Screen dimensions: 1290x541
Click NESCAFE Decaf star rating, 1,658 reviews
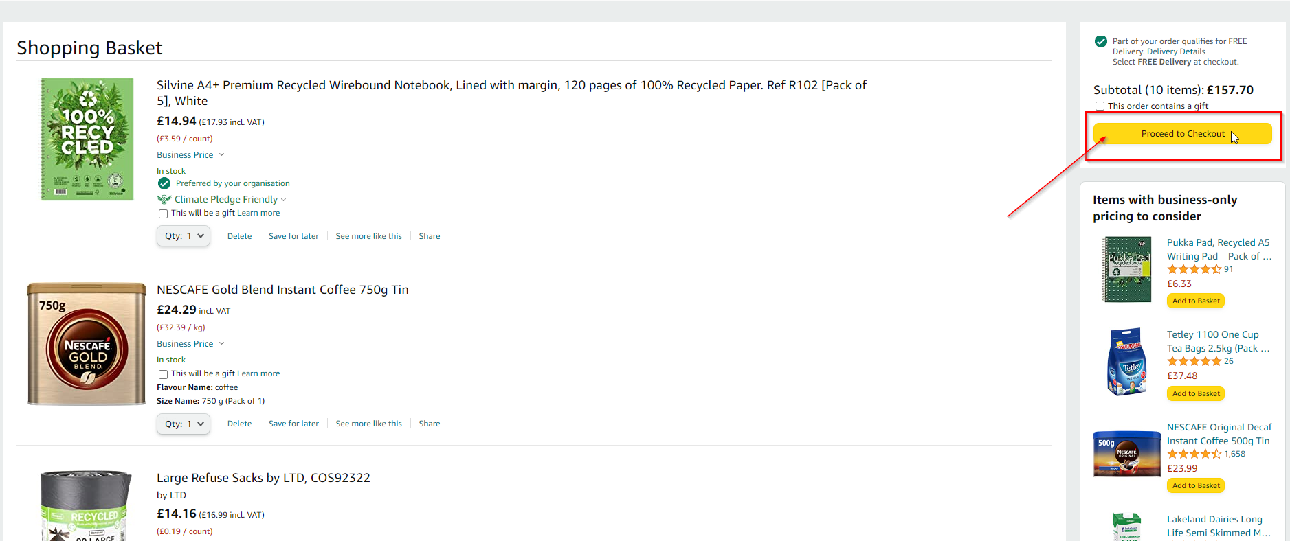(1194, 454)
